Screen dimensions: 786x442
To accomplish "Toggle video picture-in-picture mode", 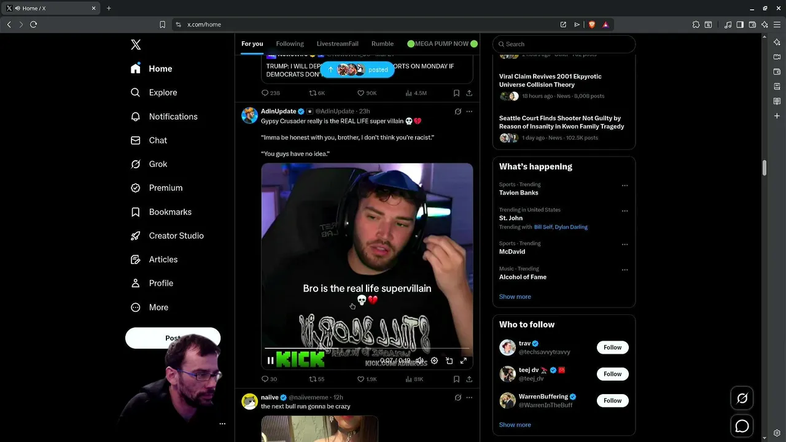I will tap(449, 361).
